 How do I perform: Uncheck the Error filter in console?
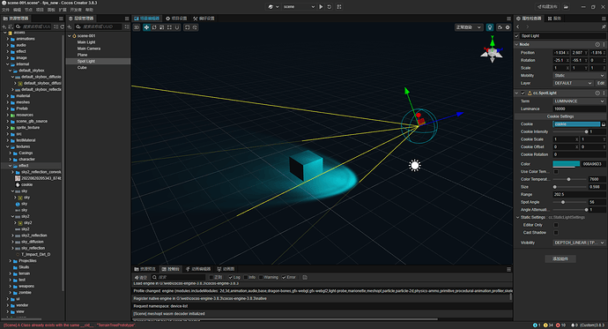click(x=285, y=277)
